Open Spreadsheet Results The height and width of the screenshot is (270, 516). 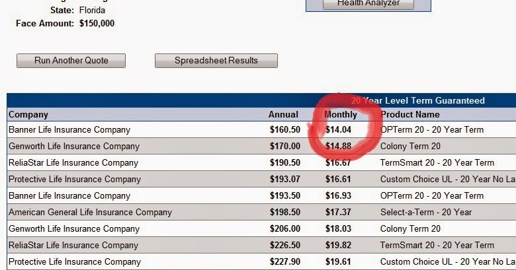click(x=216, y=61)
